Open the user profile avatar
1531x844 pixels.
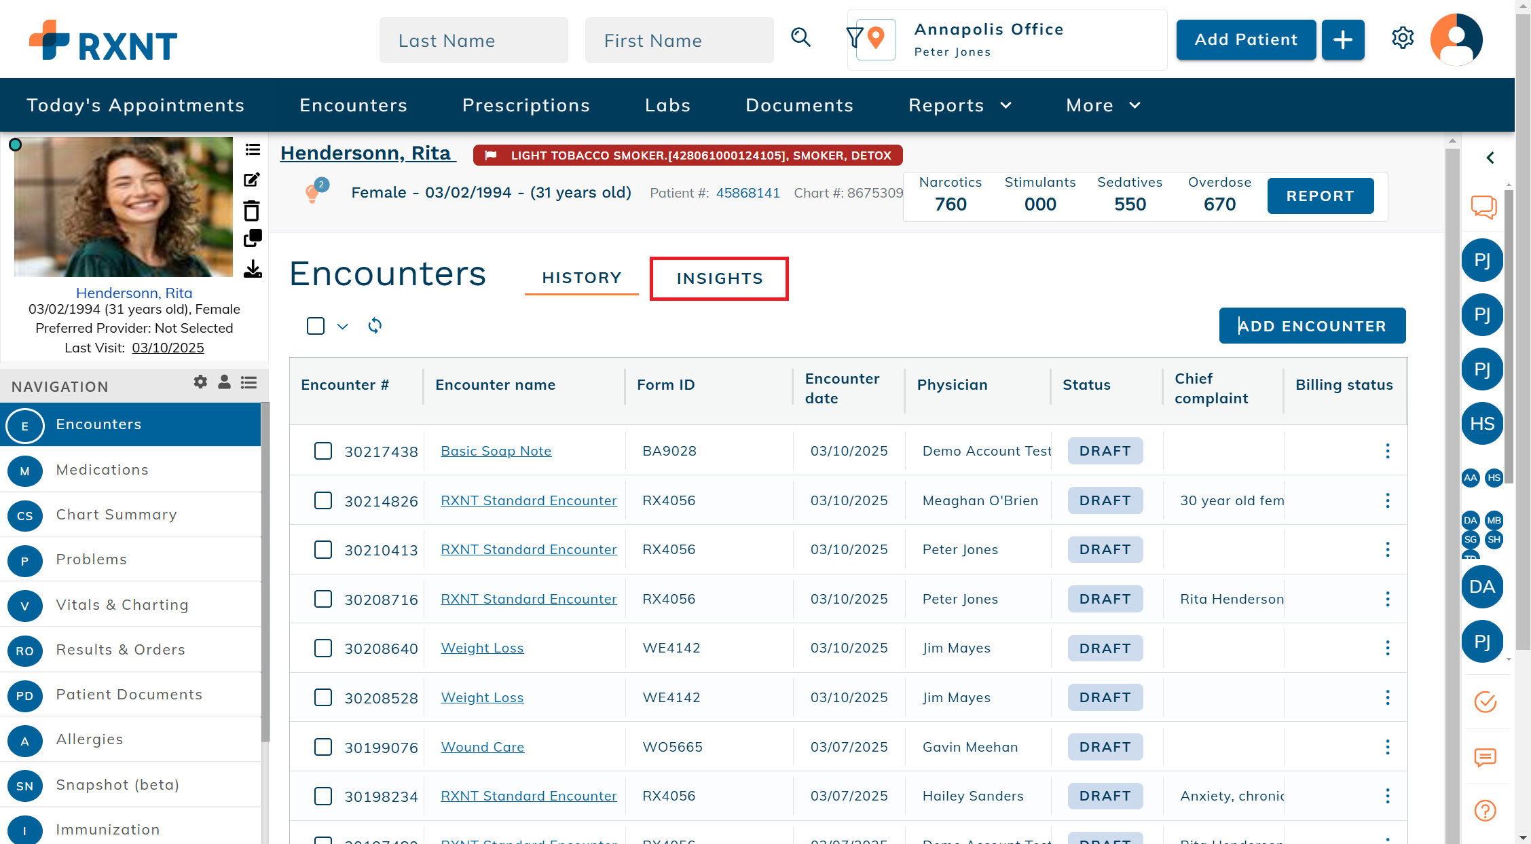pos(1456,39)
